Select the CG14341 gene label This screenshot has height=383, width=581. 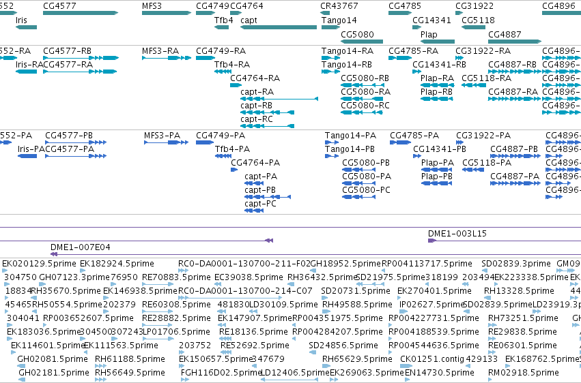pos(431,20)
